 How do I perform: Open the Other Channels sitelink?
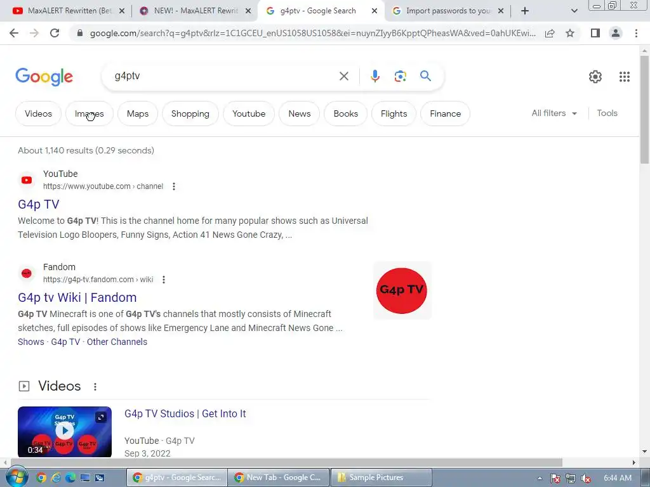(x=117, y=342)
